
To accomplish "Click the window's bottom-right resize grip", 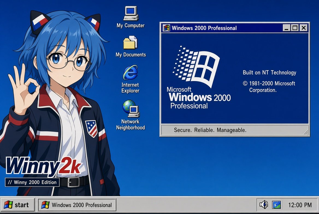I will 306,132.
